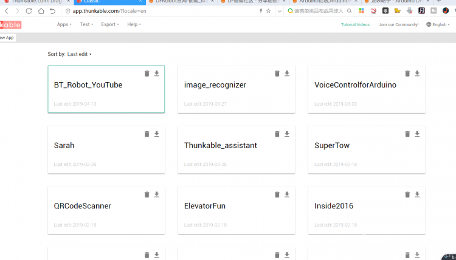Download the QRCodeScanner app
Image resolution: width=456 pixels, height=260 pixels.
[157, 194]
